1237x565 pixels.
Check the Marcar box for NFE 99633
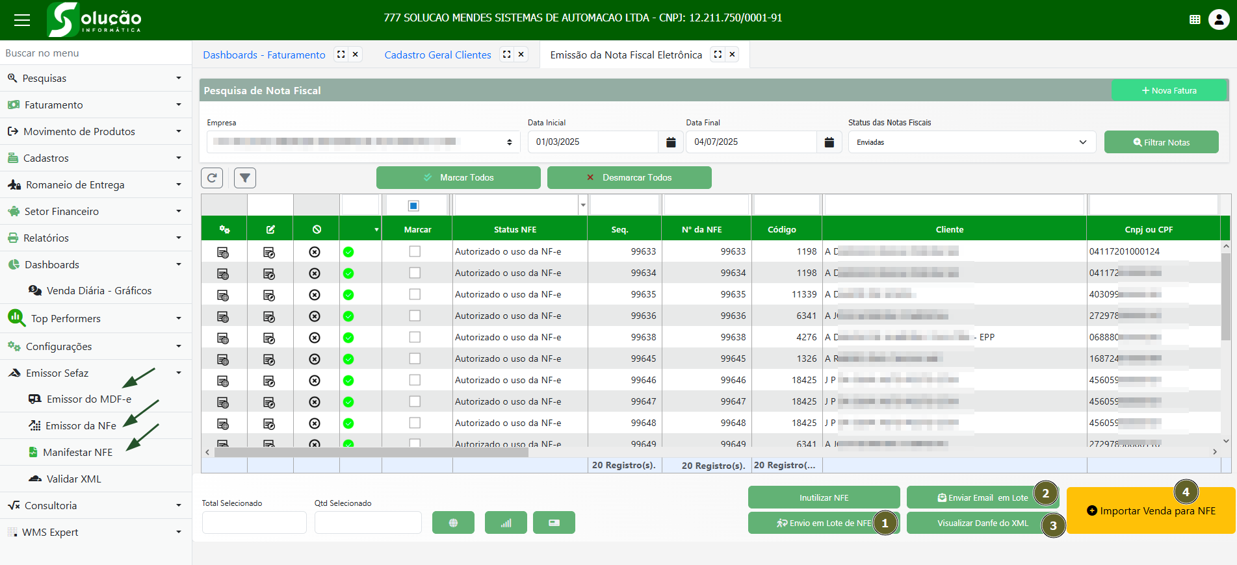point(415,251)
